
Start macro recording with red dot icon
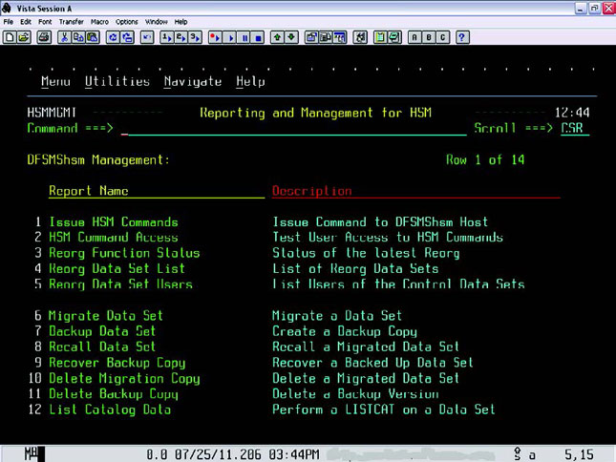215,37
